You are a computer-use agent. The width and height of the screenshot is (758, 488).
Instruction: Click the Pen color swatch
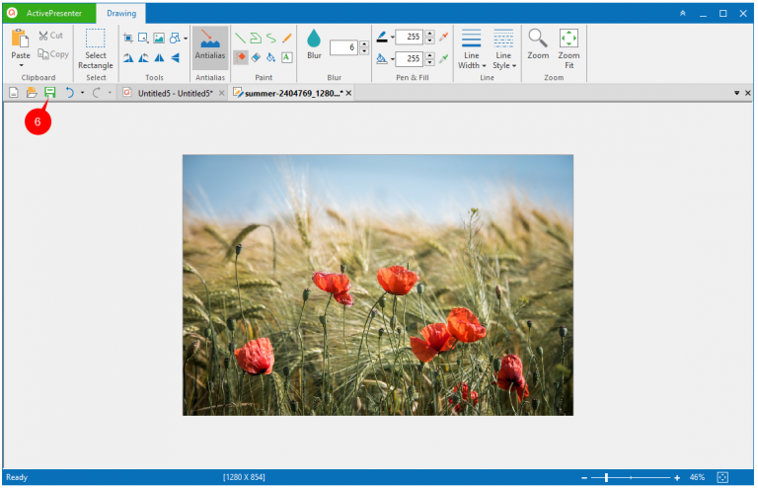click(382, 37)
